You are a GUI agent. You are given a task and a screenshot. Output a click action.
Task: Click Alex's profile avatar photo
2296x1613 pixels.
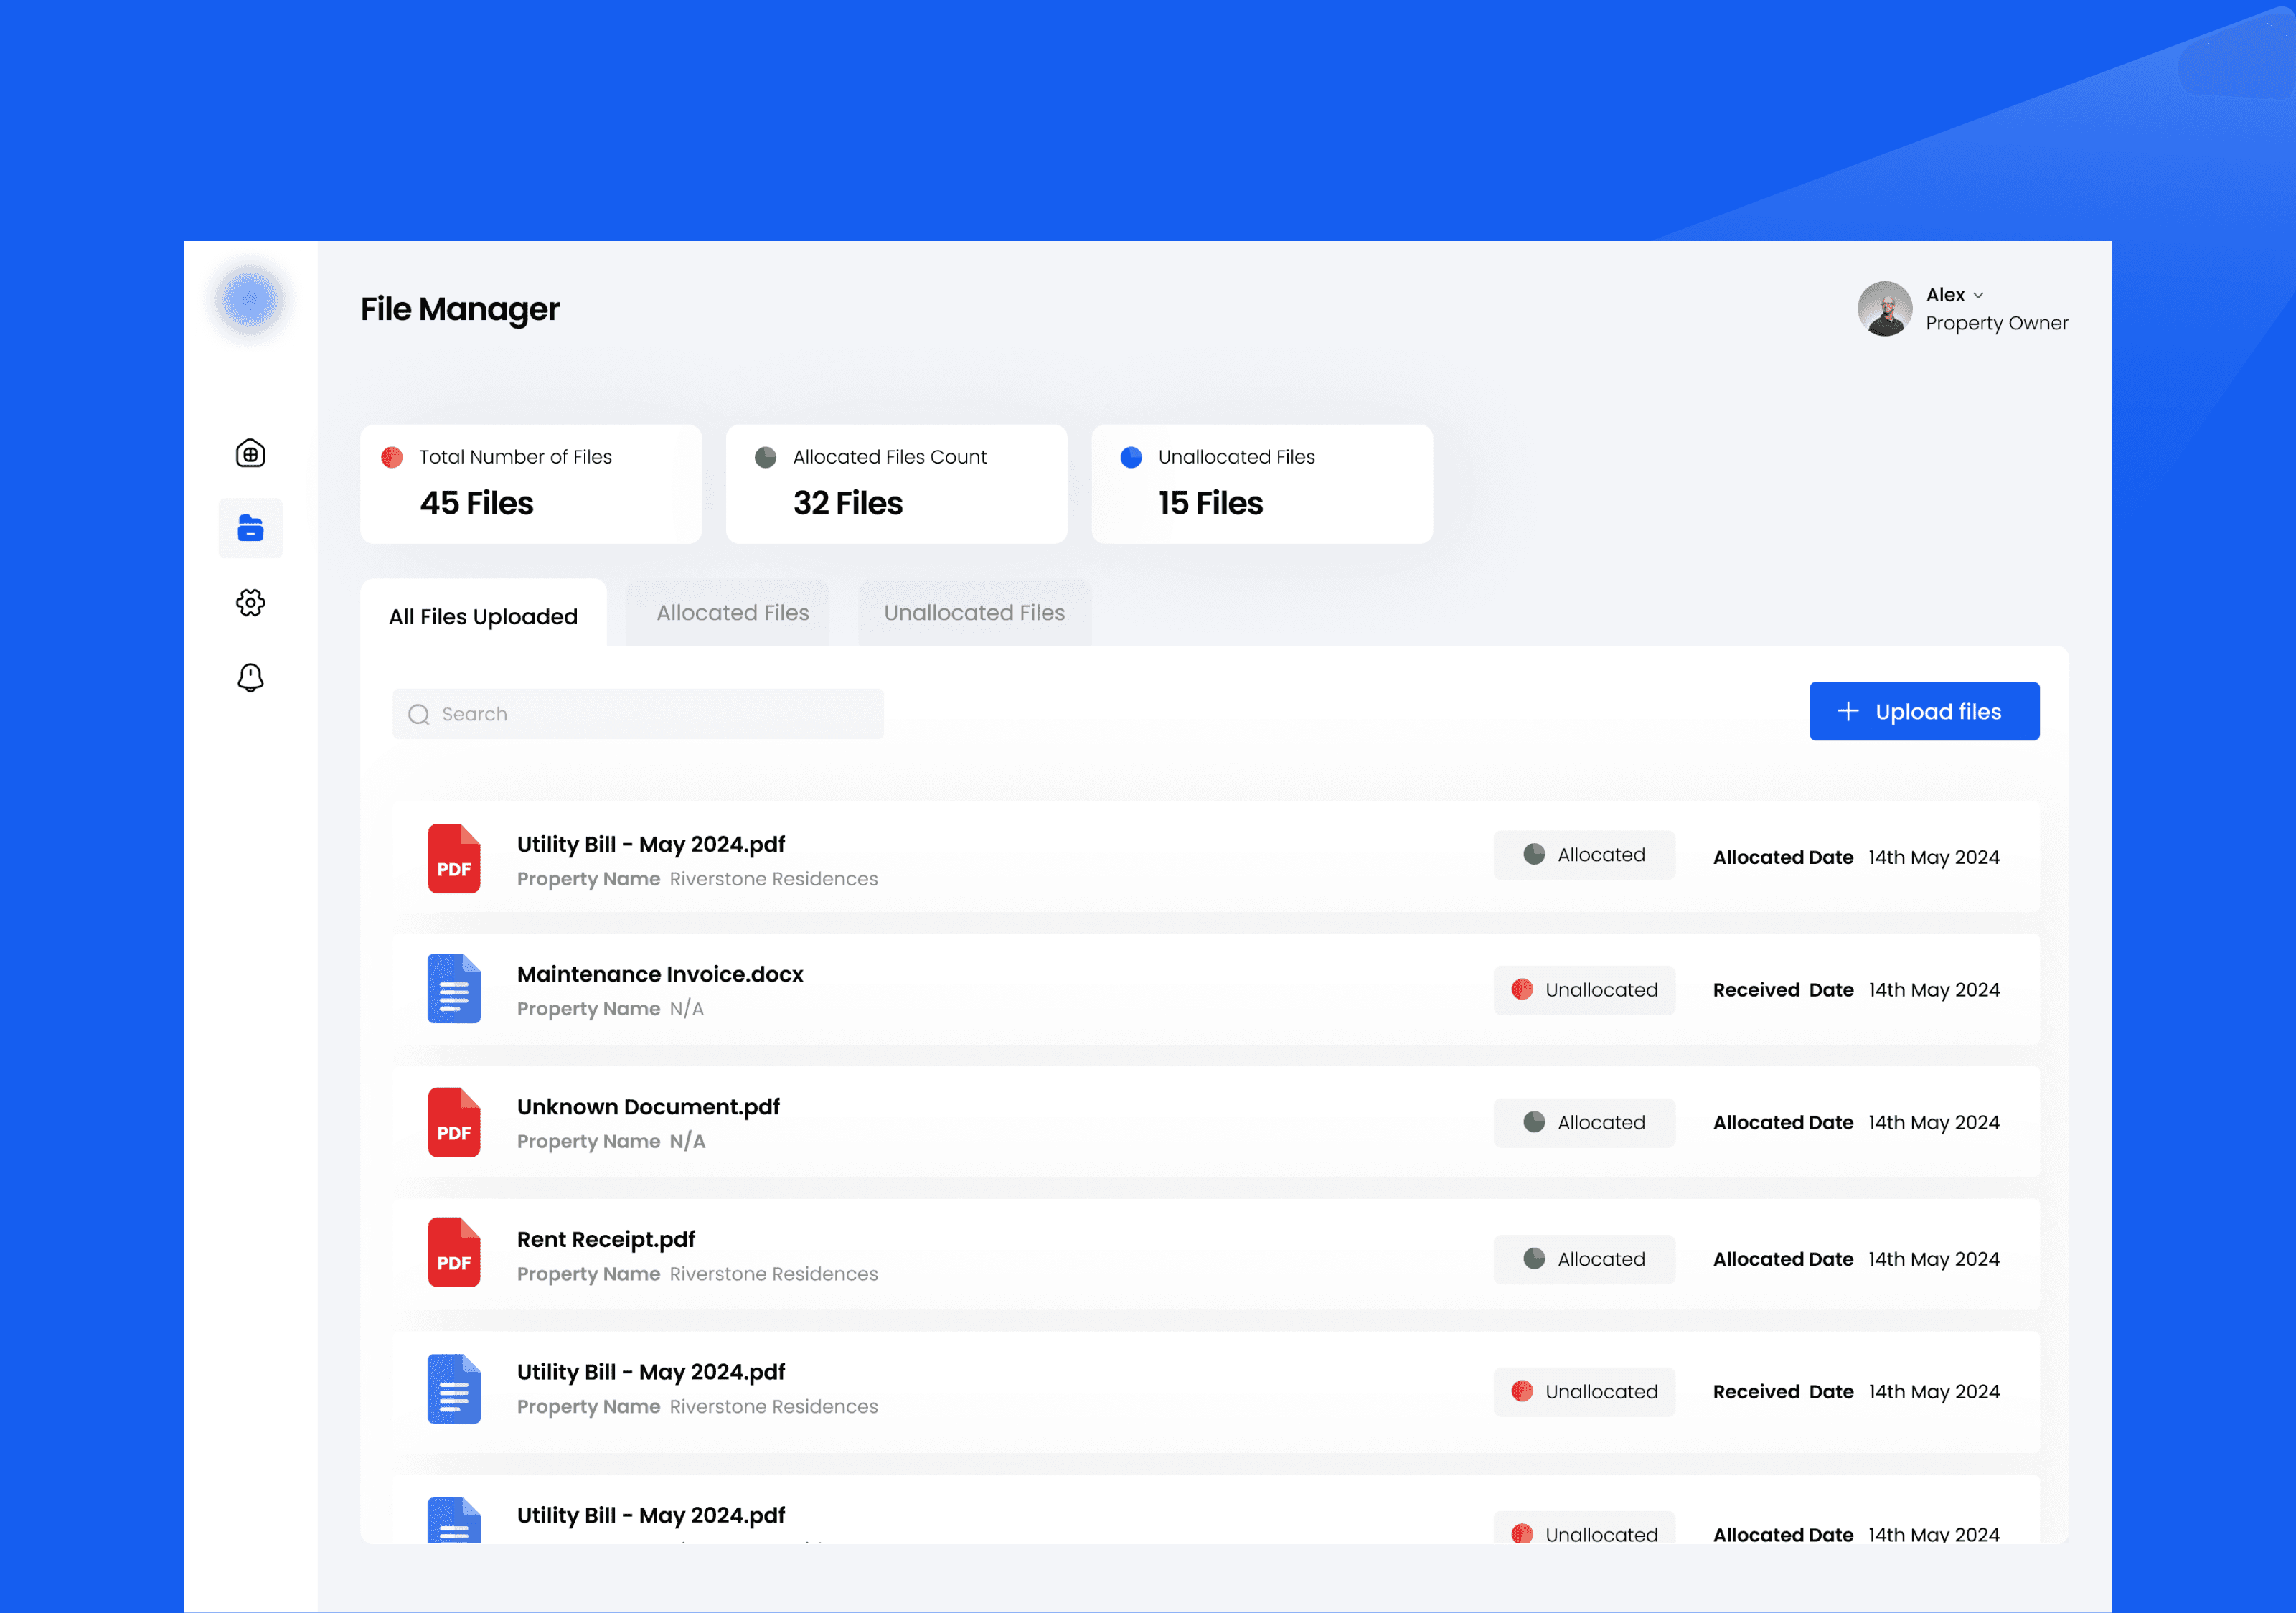[x=1884, y=308]
